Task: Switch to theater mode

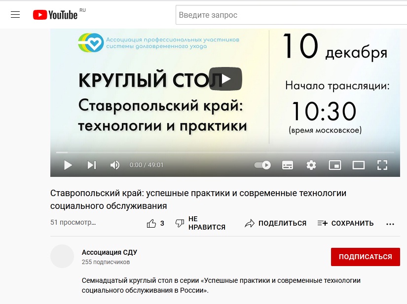Action: (x=359, y=165)
